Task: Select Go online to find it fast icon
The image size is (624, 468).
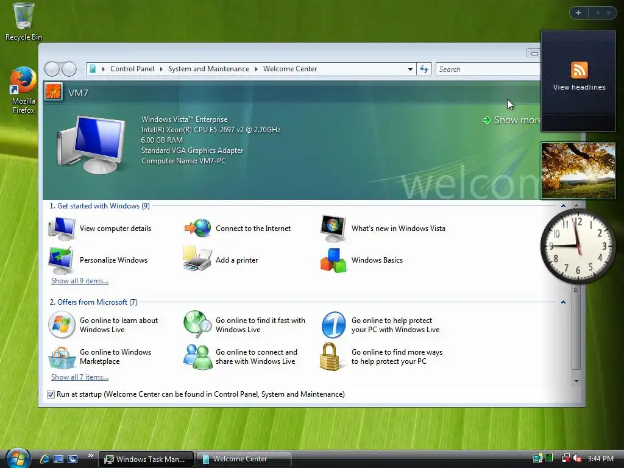Action: coord(197,324)
